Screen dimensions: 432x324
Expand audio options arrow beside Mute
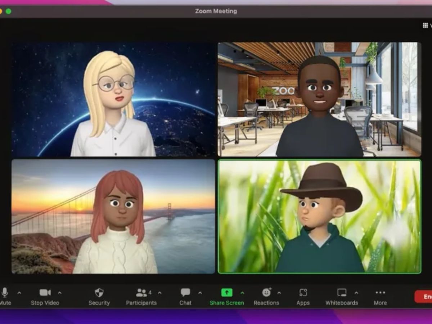[19, 293]
